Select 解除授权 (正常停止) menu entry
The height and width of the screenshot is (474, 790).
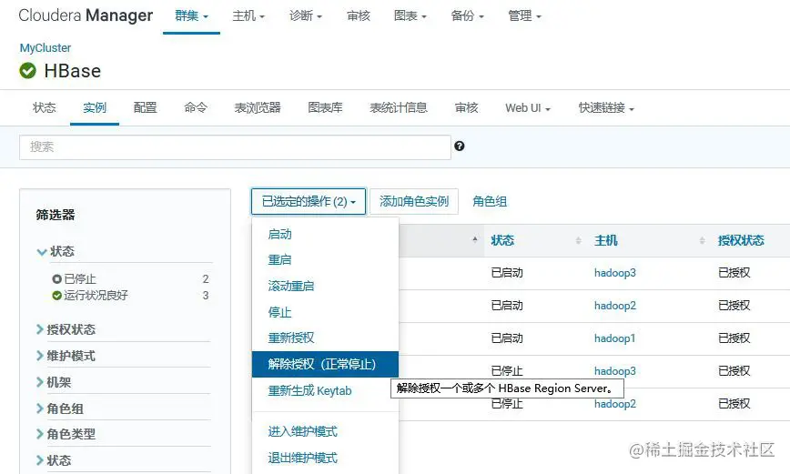[x=325, y=364]
